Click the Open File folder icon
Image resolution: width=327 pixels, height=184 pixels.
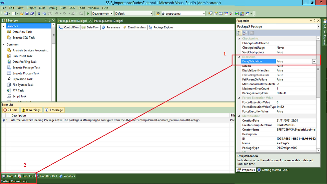[x=21, y=14]
